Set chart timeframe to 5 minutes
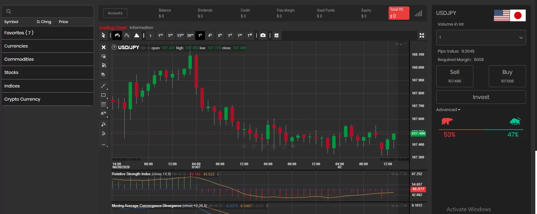Screen dimensions: 537x214 click(x=170, y=35)
